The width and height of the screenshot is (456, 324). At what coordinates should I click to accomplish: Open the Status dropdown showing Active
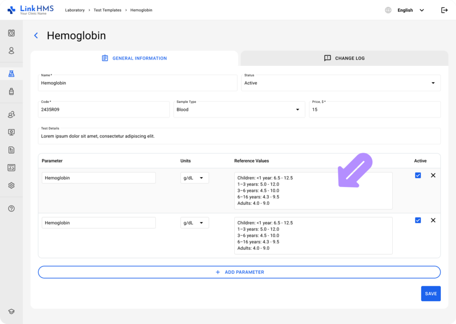tap(432, 83)
